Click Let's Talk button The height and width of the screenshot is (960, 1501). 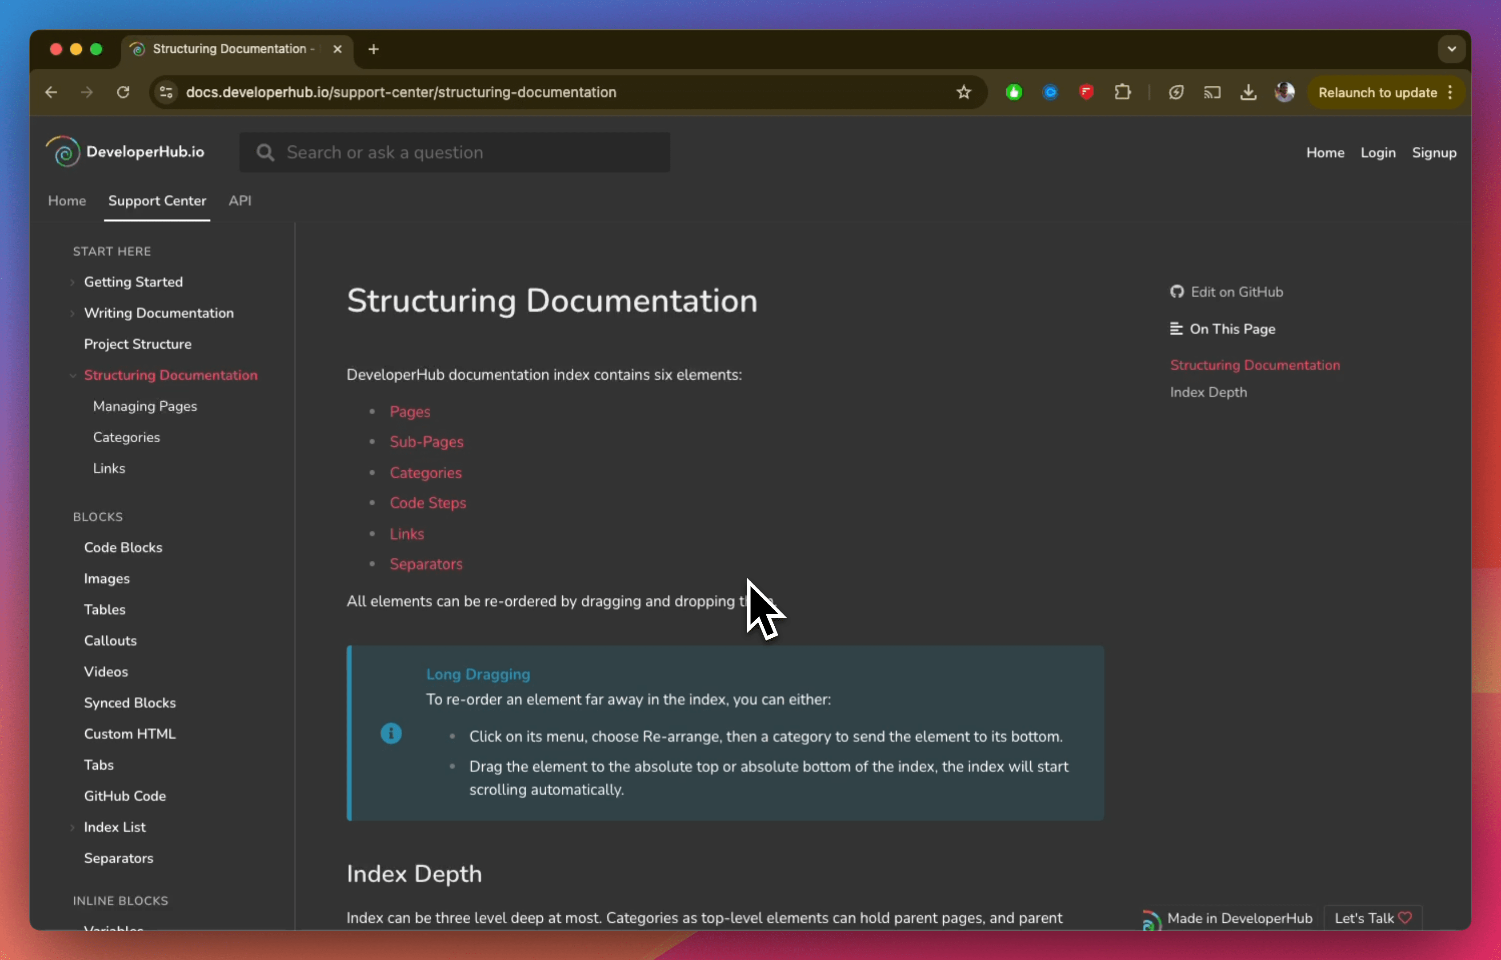pos(1373,918)
